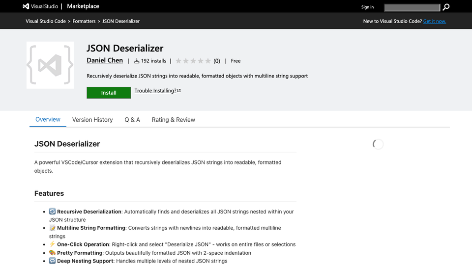
Task: Click the 'Pretty Formatting' bold text
Action: coord(80,253)
